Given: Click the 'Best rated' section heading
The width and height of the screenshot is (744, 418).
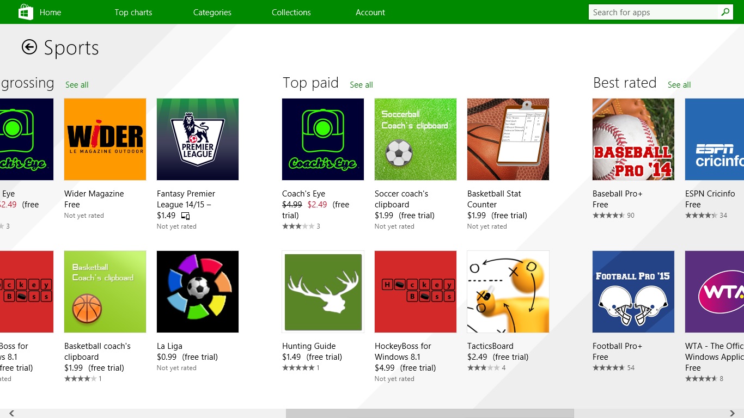Looking at the screenshot, I should 625,83.
